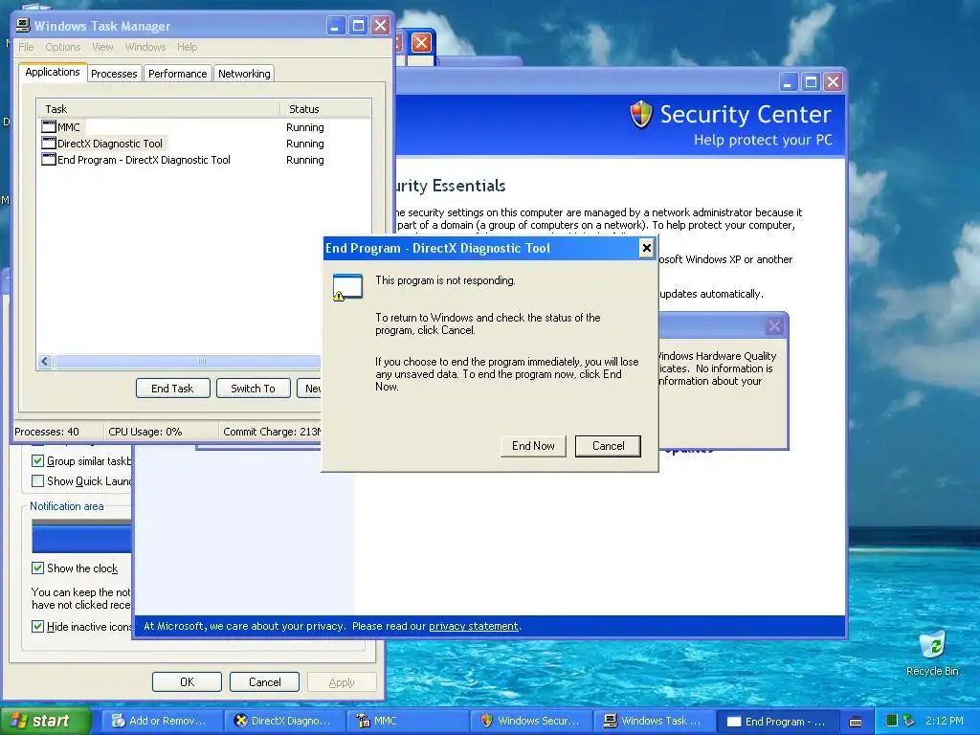This screenshot has width=980, height=735.
Task: Click the Security Center shield logo
Action: [x=640, y=115]
